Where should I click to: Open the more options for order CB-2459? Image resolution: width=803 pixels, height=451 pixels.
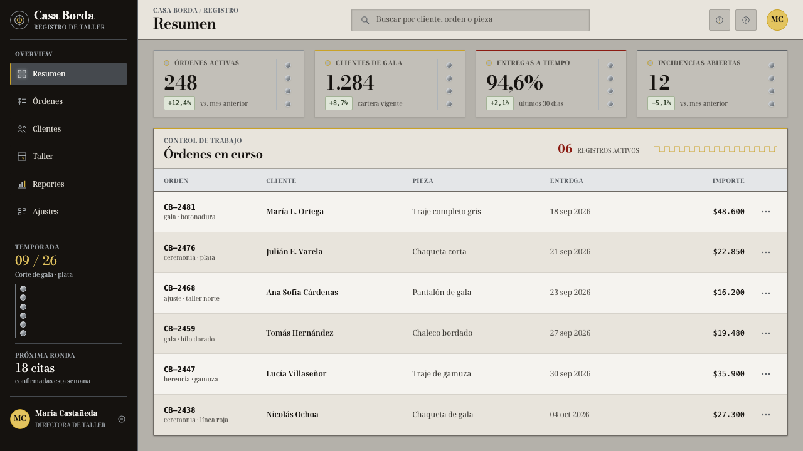[x=766, y=333]
